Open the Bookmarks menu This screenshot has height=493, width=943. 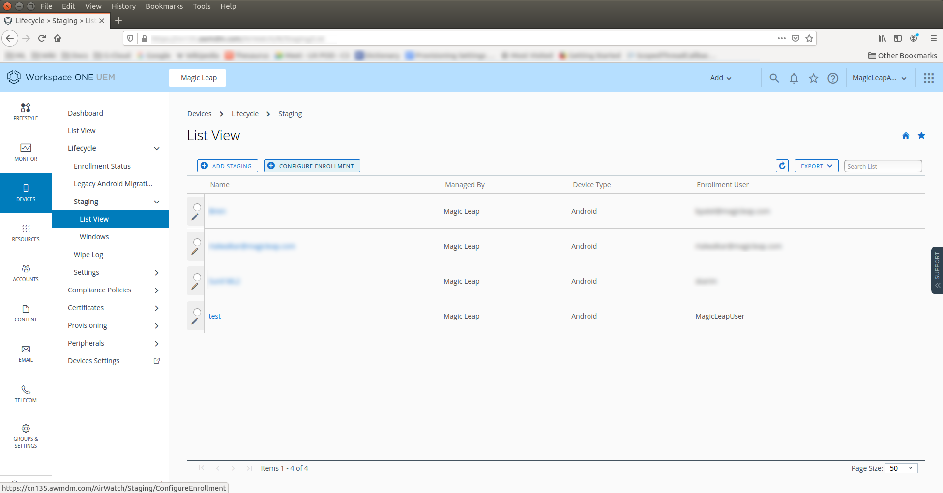[164, 6]
